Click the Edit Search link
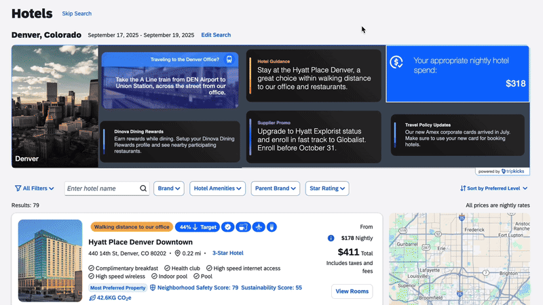 [x=216, y=35]
